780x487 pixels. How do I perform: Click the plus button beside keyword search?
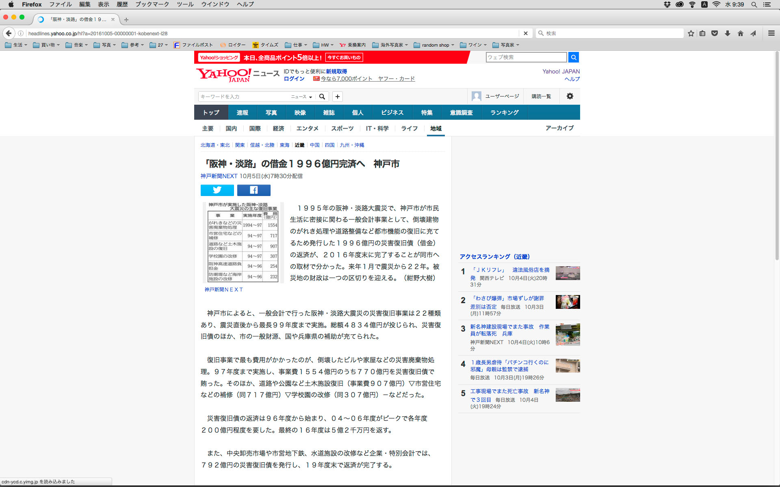337,97
